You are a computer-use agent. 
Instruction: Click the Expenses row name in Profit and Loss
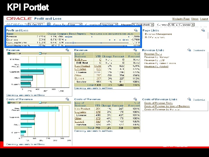12,40
